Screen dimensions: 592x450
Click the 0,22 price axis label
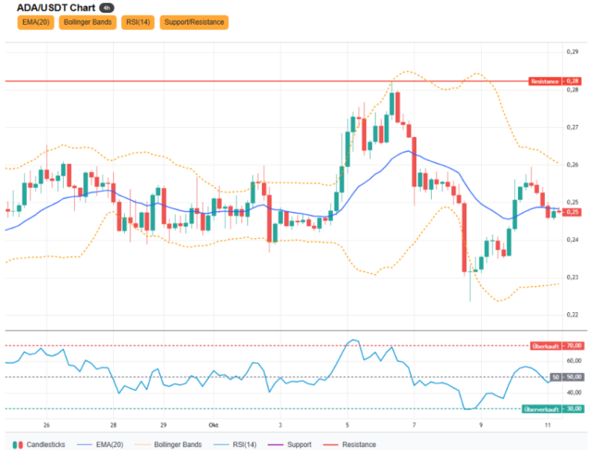click(x=573, y=315)
